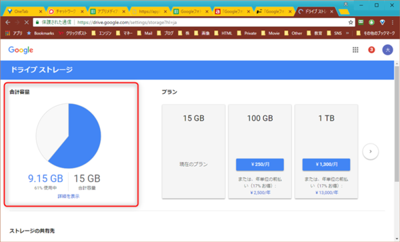Screen dimensions: 400x242
Task: Switch to the アプリメディア spreadsheet tab
Action: pos(107,11)
